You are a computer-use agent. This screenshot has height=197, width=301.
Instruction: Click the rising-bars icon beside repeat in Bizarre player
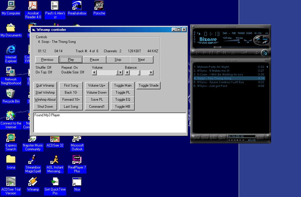pyautogui.click(x=245, y=53)
